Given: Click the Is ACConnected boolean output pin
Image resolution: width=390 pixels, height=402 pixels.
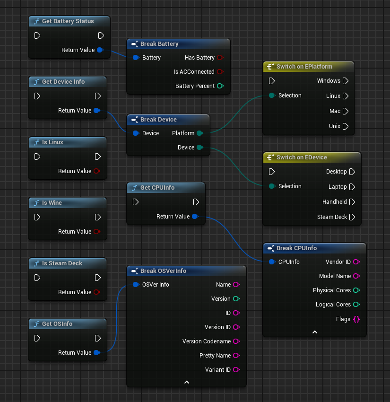Looking at the screenshot, I should (220, 72).
